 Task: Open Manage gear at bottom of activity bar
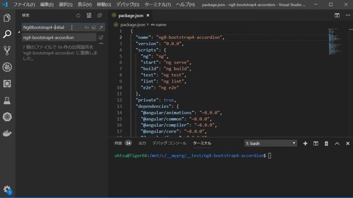[x=7, y=190]
